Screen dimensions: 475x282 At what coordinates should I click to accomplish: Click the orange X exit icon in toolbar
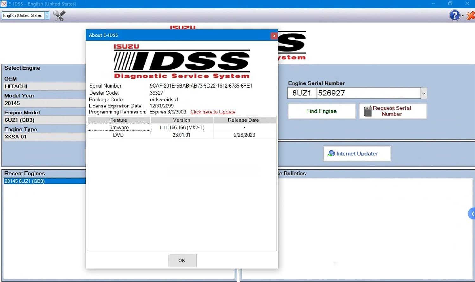pos(471,15)
